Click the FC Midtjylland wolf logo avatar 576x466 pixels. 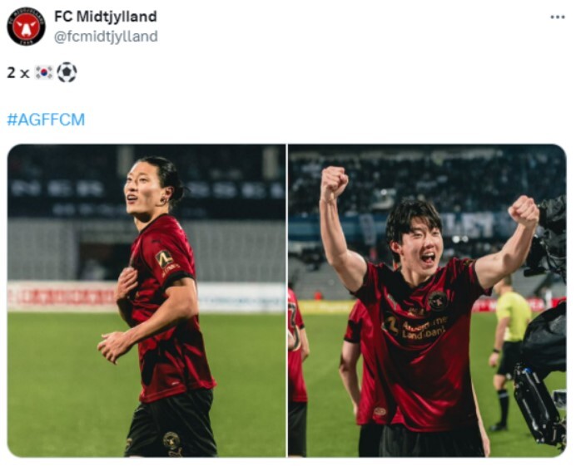tap(26, 27)
